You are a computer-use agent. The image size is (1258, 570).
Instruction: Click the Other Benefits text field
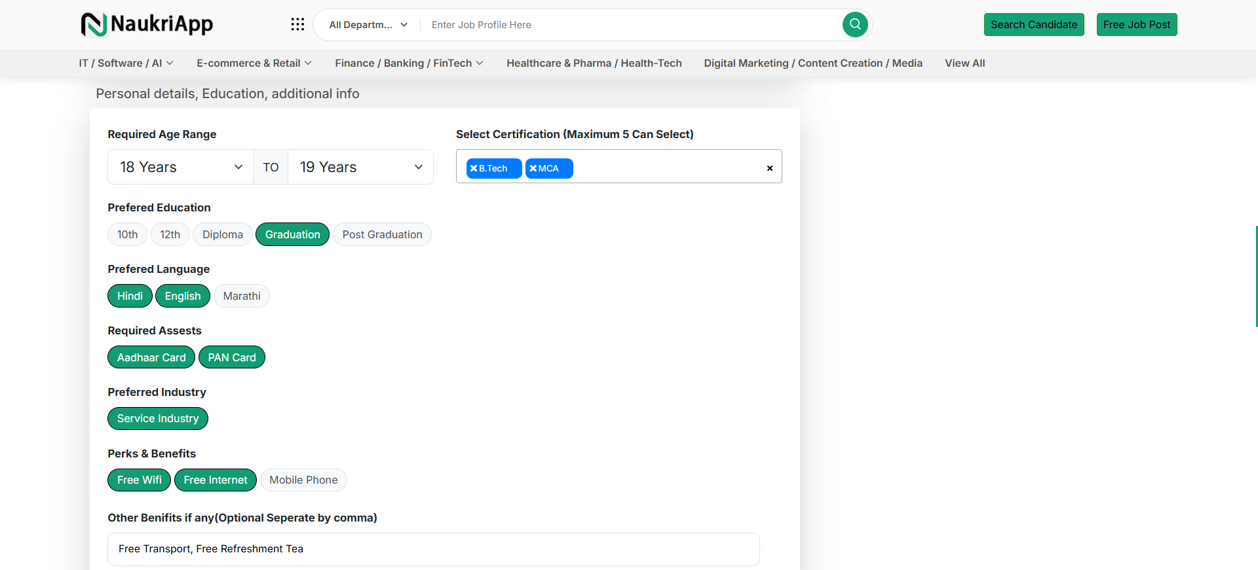pyautogui.click(x=433, y=549)
